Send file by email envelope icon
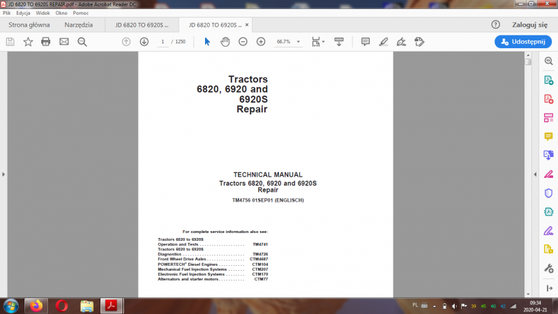The height and width of the screenshot is (314, 558). coord(64,42)
